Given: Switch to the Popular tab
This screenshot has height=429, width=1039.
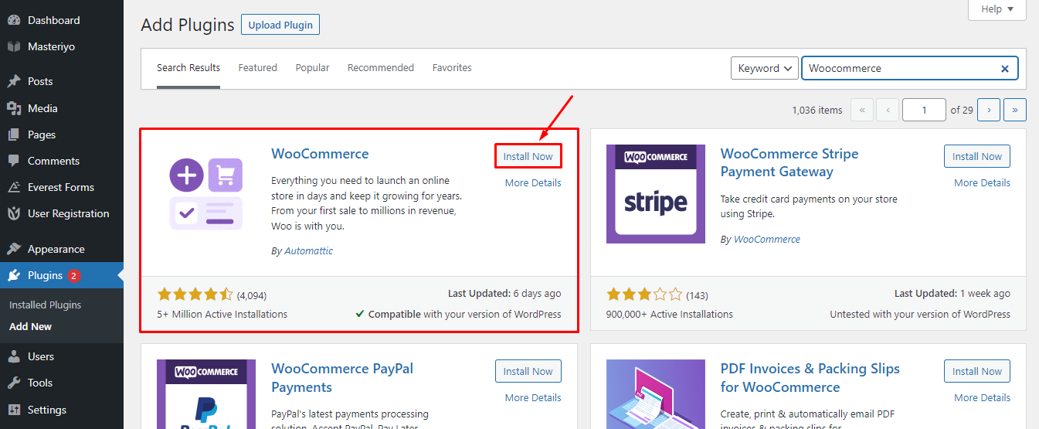Looking at the screenshot, I should [312, 68].
